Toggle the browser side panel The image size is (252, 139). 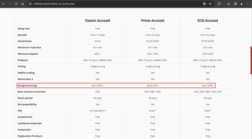tap(235, 4)
